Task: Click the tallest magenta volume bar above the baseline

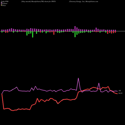Action: [75, 29]
